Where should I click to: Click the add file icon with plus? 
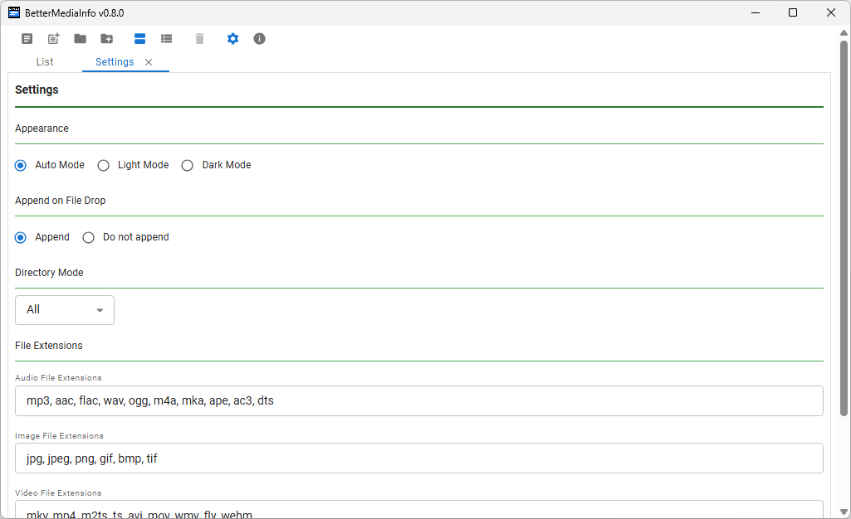click(x=54, y=39)
